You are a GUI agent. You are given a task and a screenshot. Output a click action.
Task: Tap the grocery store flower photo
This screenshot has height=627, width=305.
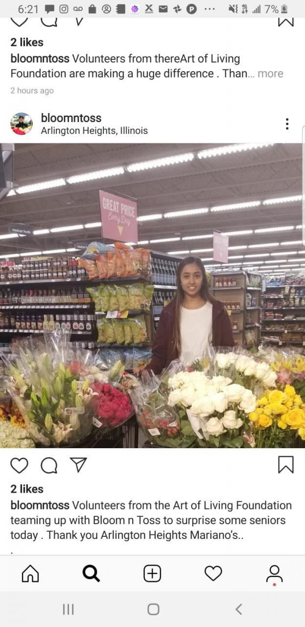(151, 295)
